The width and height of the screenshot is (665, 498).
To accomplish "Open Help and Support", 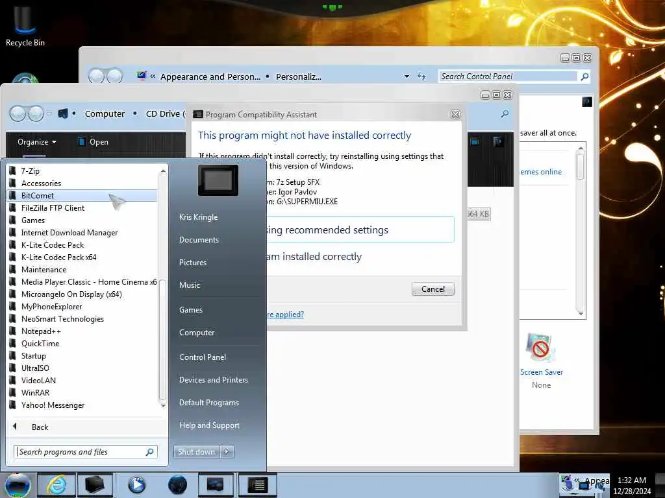I will click(210, 425).
